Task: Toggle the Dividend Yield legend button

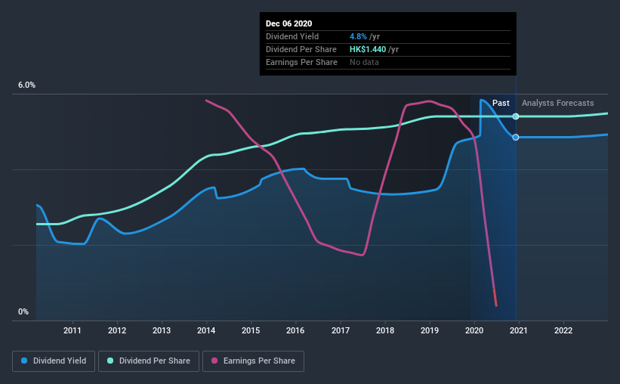Action: (x=54, y=361)
